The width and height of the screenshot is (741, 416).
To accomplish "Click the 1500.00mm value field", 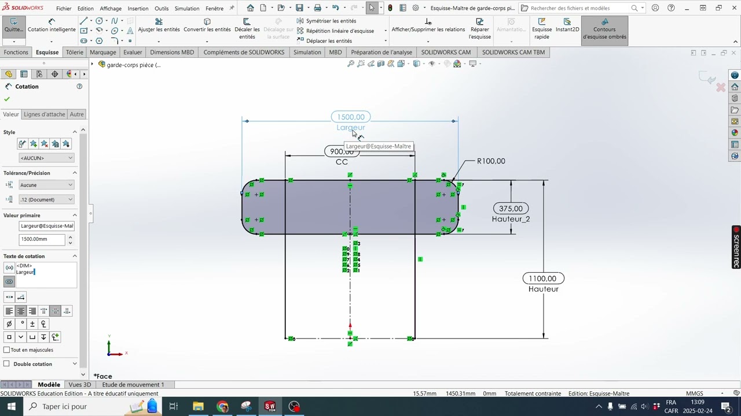I will pos(42,239).
